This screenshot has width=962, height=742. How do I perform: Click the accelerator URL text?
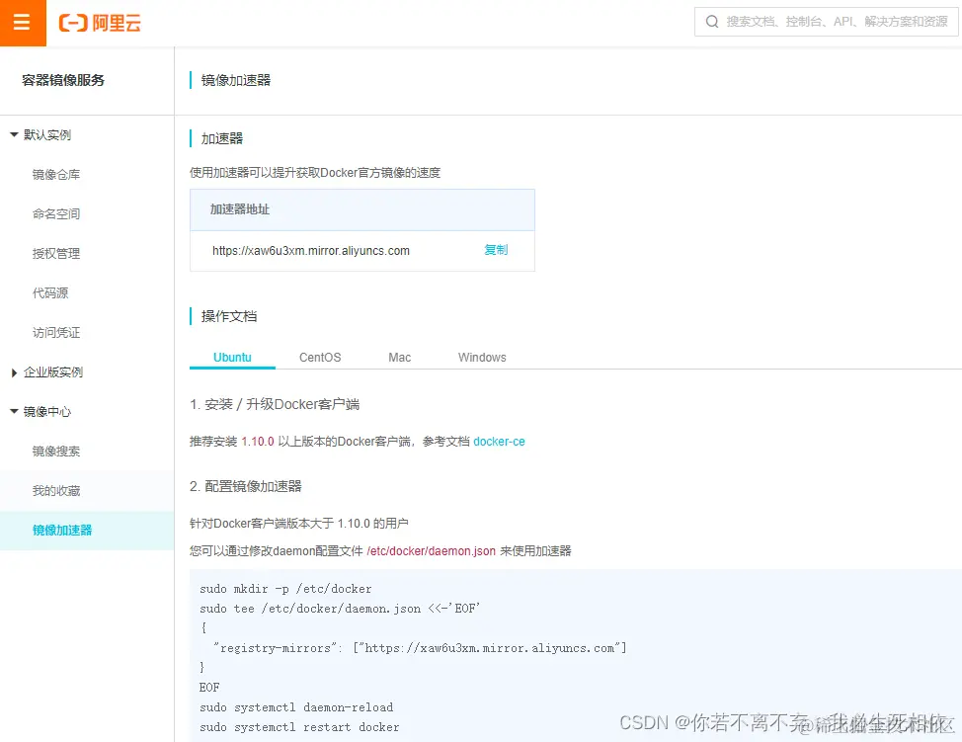[311, 250]
